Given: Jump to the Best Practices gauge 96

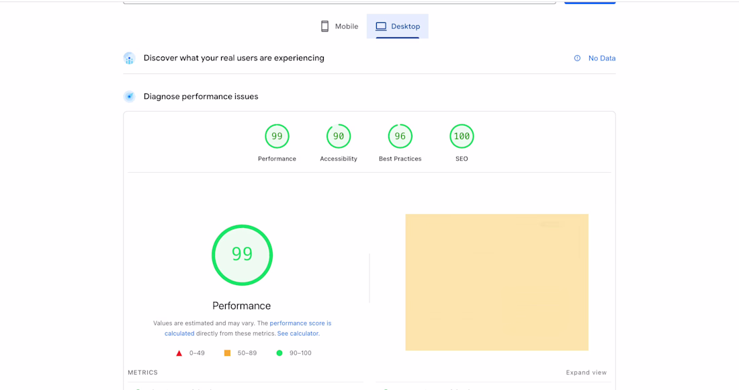Looking at the screenshot, I should point(400,136).
